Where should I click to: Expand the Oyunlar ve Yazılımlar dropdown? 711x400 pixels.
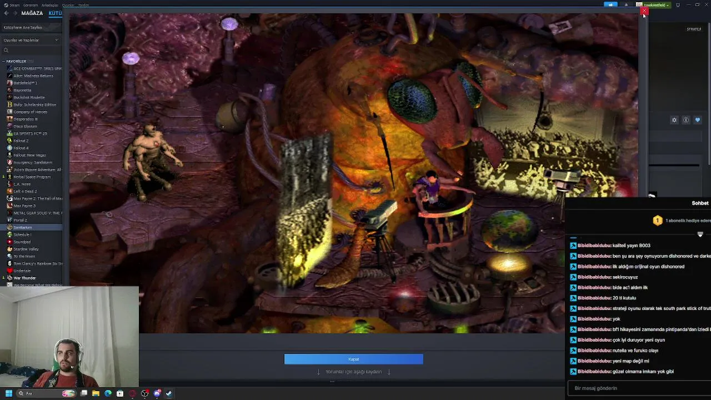(31, 40)
